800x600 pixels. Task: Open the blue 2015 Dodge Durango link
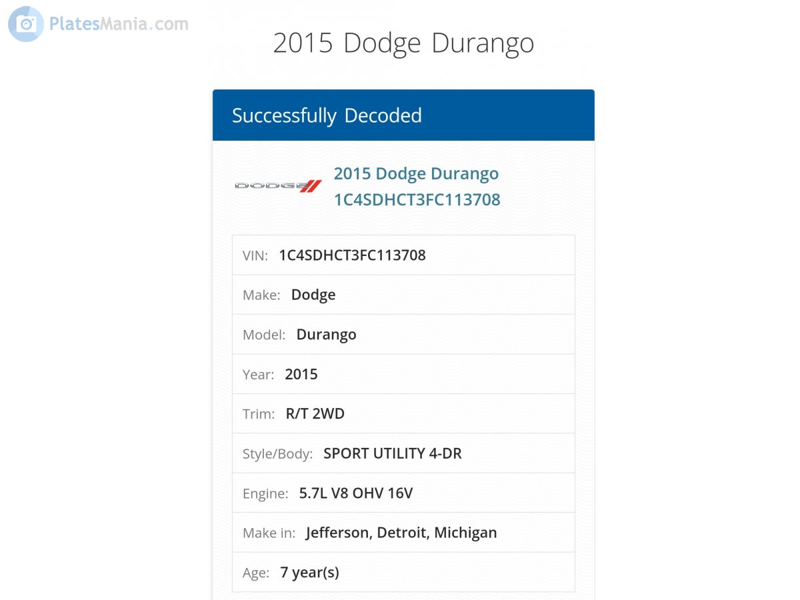tap(416, 174)
